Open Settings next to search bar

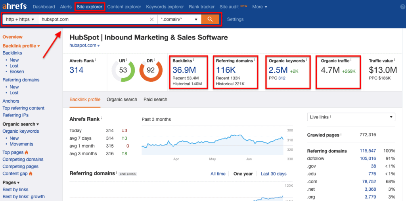pyautogui.click(x=236, y=19)
